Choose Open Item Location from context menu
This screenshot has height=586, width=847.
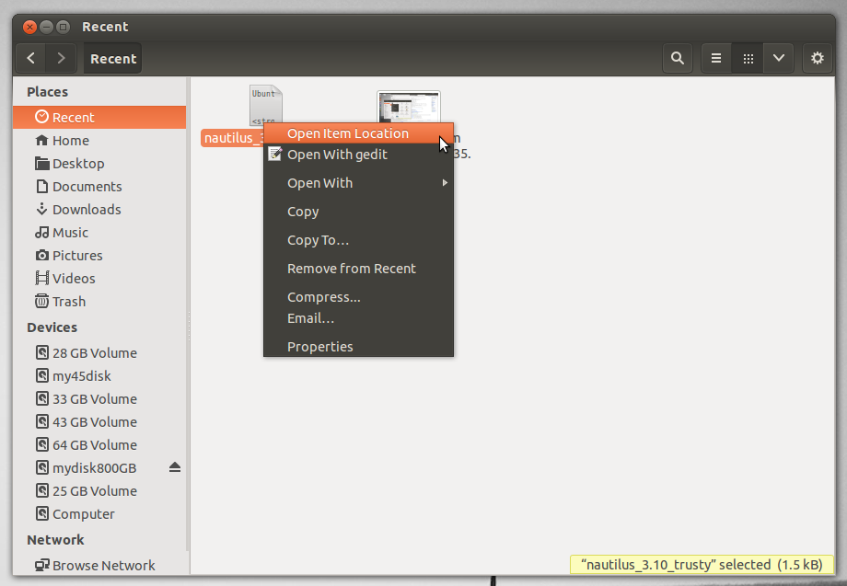tap(359, 133)
